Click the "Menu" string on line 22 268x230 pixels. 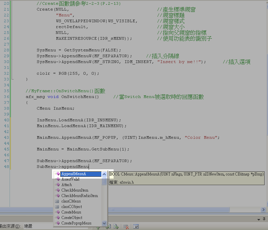tap(64, 15)
